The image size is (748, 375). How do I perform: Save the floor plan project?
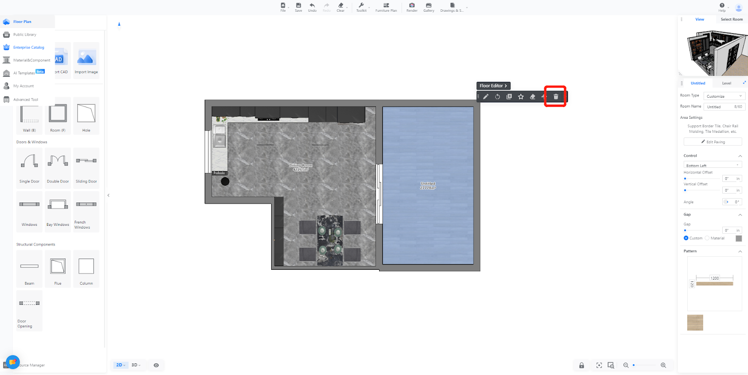click(298, 7)
